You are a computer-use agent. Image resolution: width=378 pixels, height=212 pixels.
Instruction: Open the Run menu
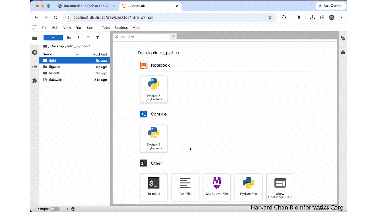click(x=79, y=28)
